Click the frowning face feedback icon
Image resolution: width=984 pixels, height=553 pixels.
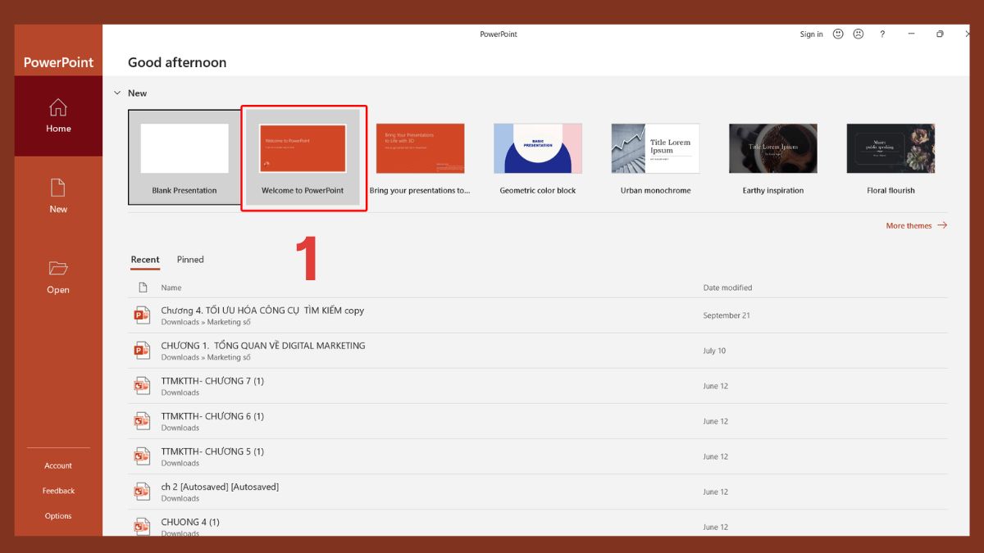point(858,34)
